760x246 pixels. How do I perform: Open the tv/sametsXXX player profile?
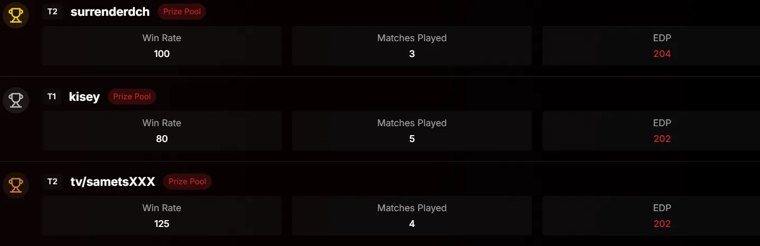[x=113, y=182]
